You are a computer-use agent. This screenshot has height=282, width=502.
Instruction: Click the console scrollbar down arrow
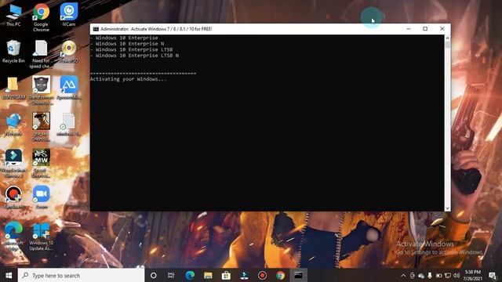click(x=447, y=208)
